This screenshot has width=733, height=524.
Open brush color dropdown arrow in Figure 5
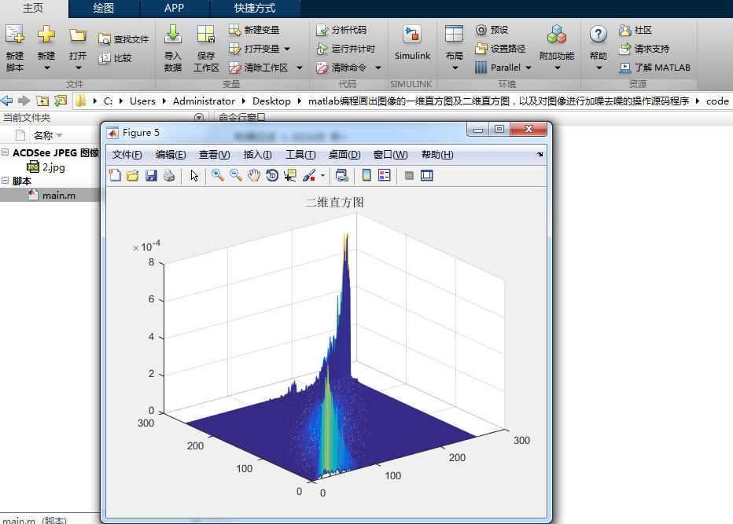coord(323,176)
